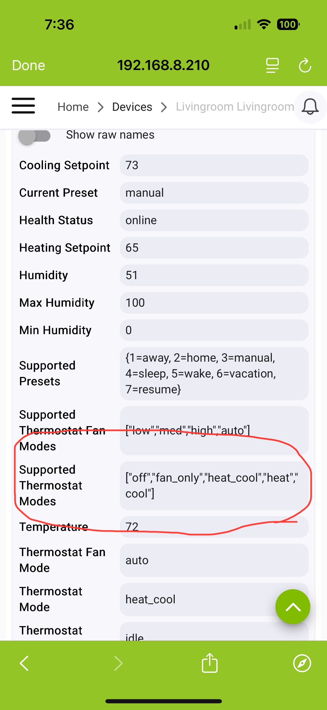Tap the 192.168.8.210 address title
This screenshot has height=710, width=327.
[x=163, y=65]
